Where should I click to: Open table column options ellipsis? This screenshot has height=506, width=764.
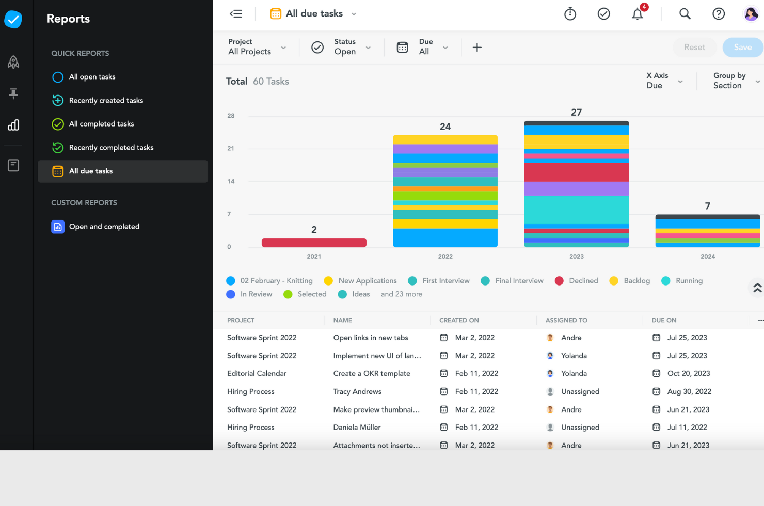760,321
